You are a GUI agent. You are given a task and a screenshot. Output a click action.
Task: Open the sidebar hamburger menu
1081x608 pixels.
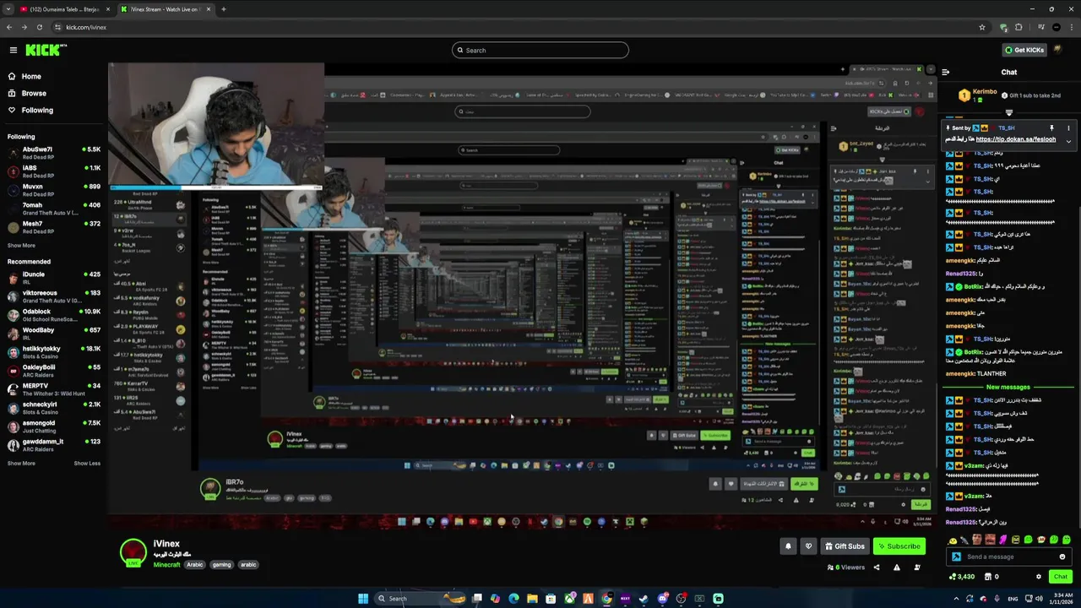tap(13, 50)
